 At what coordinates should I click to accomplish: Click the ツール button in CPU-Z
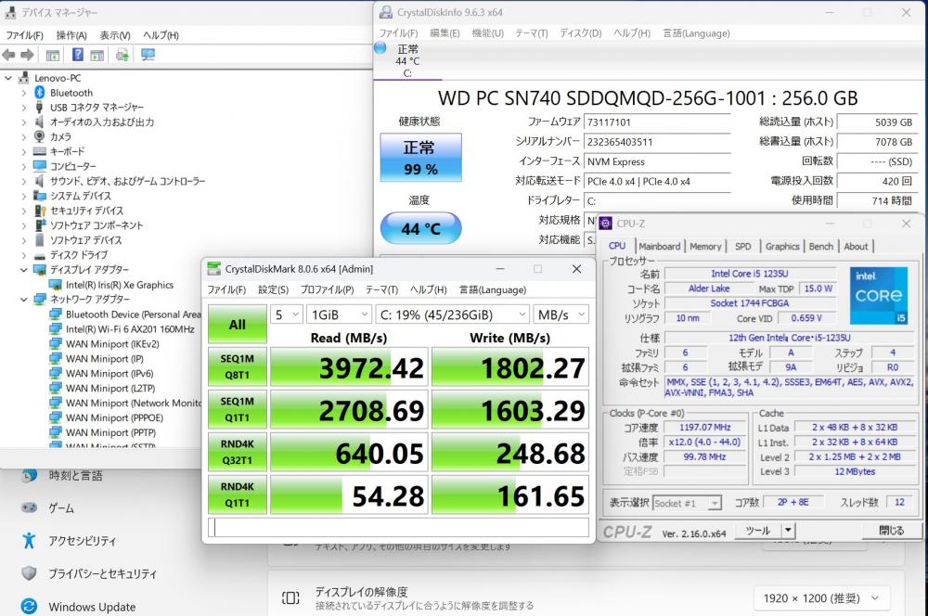[759, 531]
